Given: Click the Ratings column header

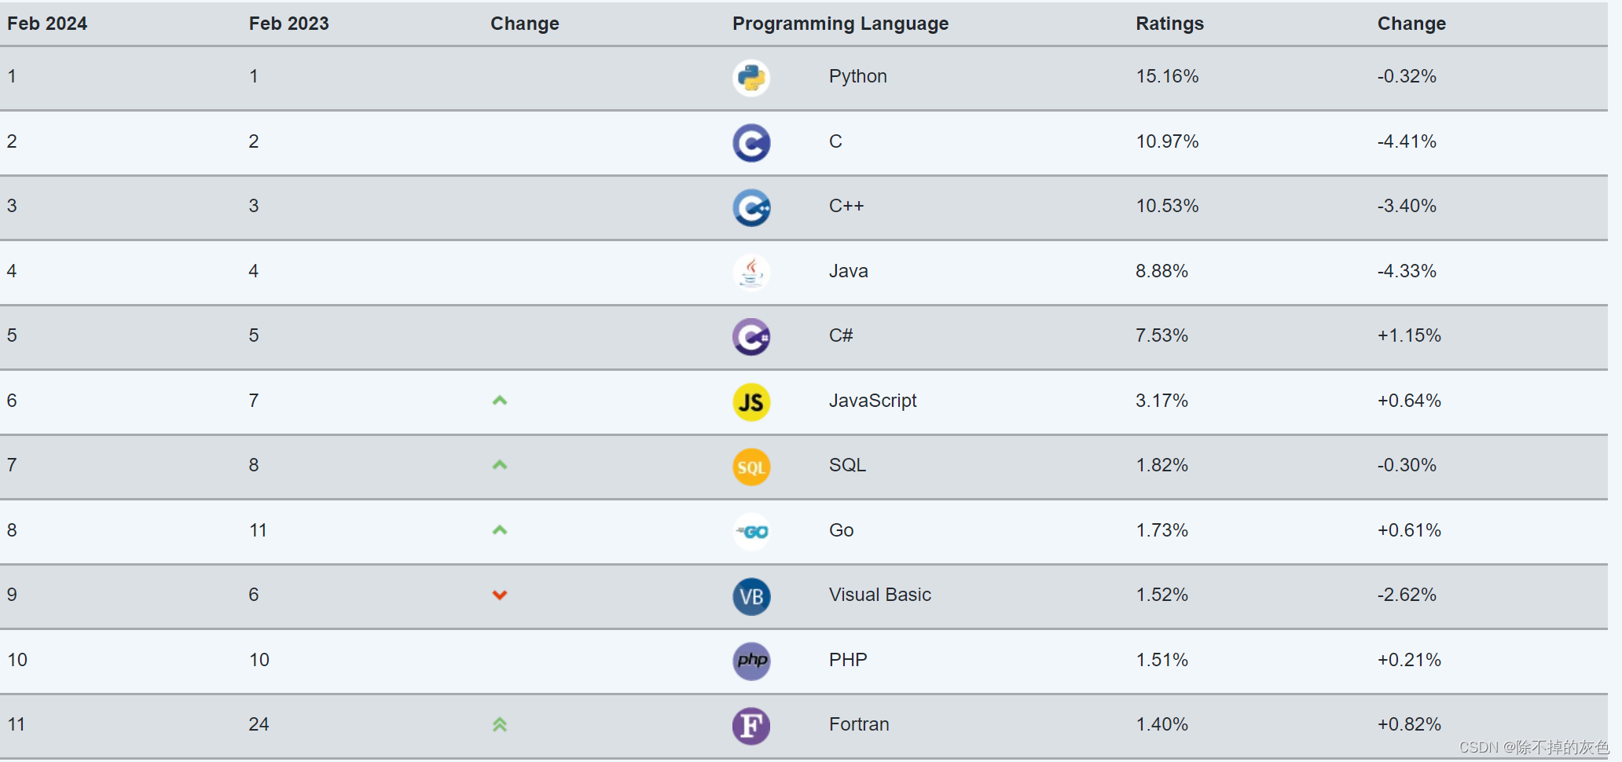Looking at the screenshot, I should (1169, 24).
